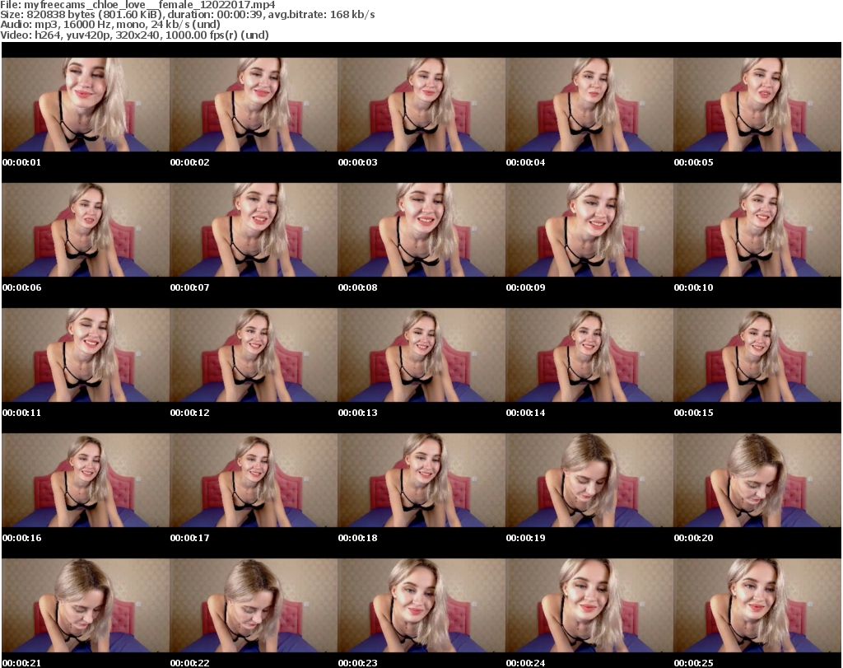This screenshot has height=668, width=843.
Task: Open the frame thumbnail for 00:00:18
Action: [x=421, y=480]
